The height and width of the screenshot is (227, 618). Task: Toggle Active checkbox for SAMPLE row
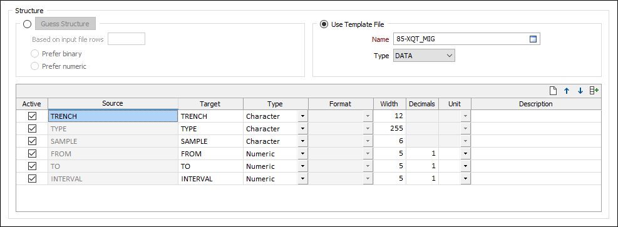[33, 141]
